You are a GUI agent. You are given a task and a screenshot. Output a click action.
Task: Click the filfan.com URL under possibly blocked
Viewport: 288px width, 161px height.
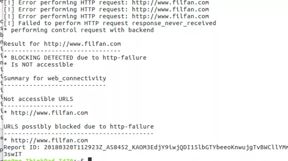point(50,140)
